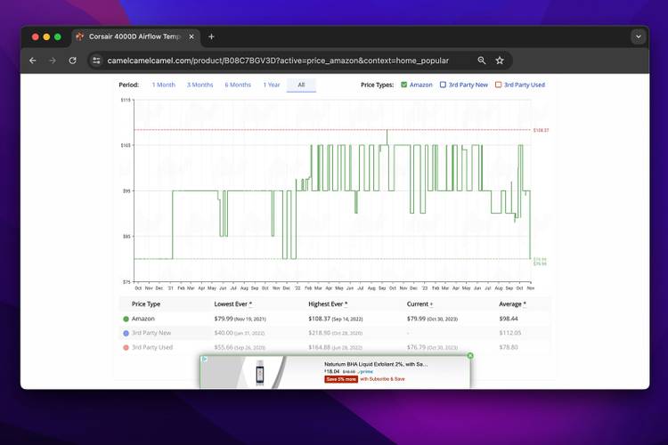Enable the 3rd Party New checkbox
The image size is (668, 445).
click(443, 85)
